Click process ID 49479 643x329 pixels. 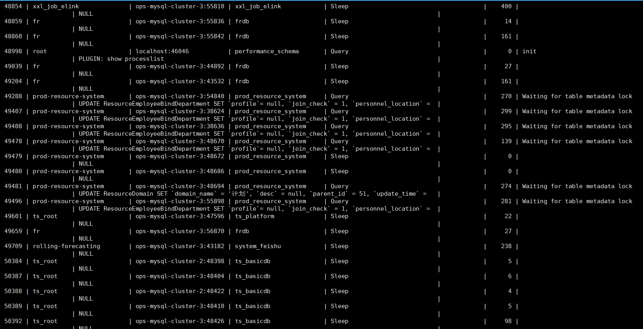(13, 156)
